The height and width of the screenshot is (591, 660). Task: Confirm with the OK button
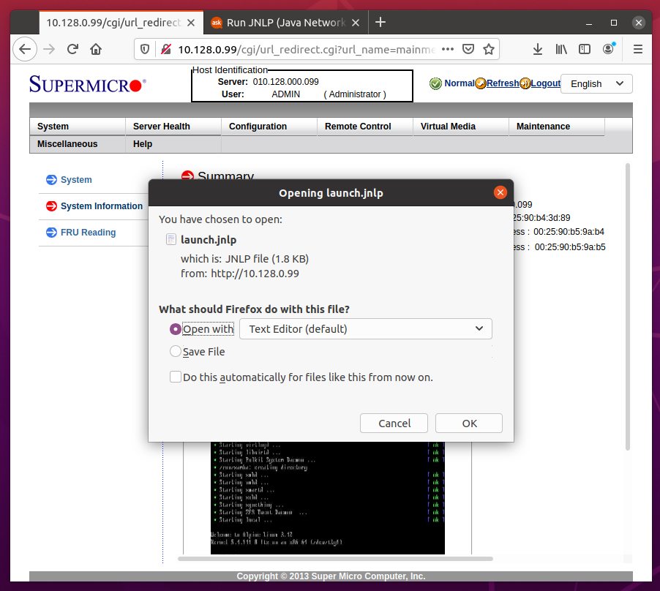tap(469, 424)
